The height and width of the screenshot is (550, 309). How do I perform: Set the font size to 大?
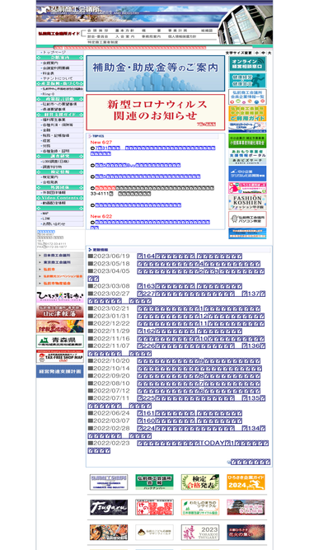click(x=269, y=53)
